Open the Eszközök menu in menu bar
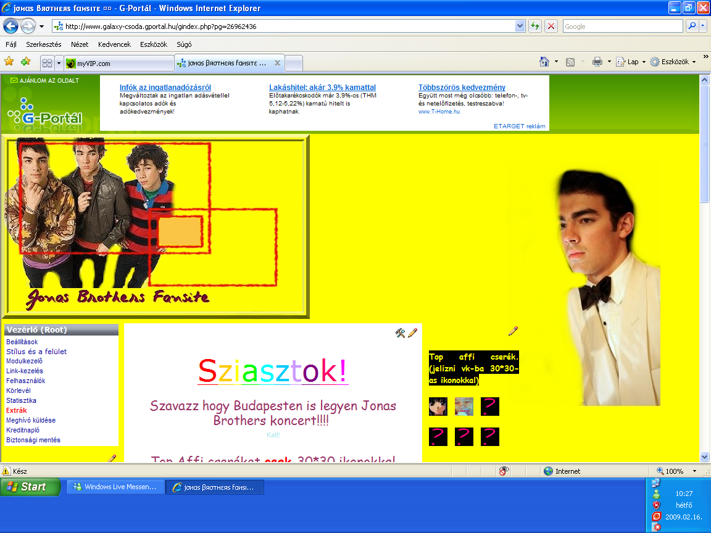The image size is (711, 533). point(154,44)
